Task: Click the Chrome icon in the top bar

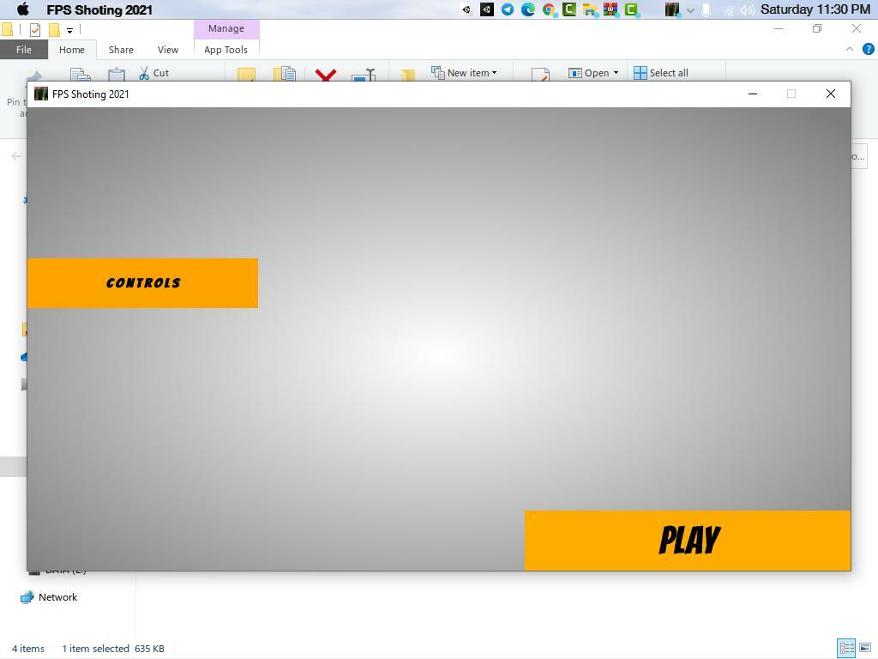Action: click(x=549, y=9)
